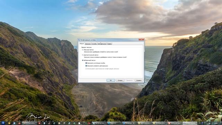Click the Справка button
Viewport: 222px width, 125px height.
139,80
